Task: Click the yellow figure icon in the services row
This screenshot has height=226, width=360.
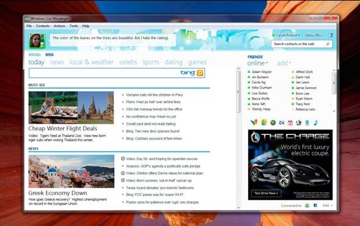Action: (x=264, y=122)
